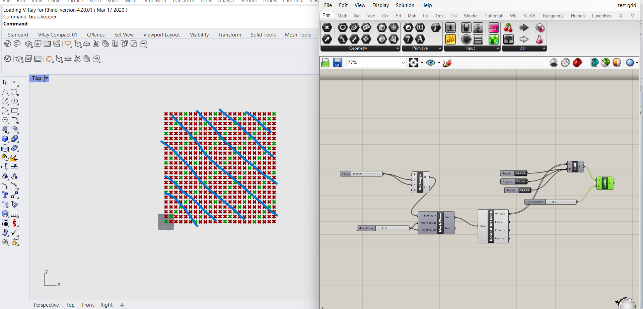This screenshot has height=309, width=643.
Task: Select the Rhino Text tool in the left toolbar
Action: click(5, 195)
